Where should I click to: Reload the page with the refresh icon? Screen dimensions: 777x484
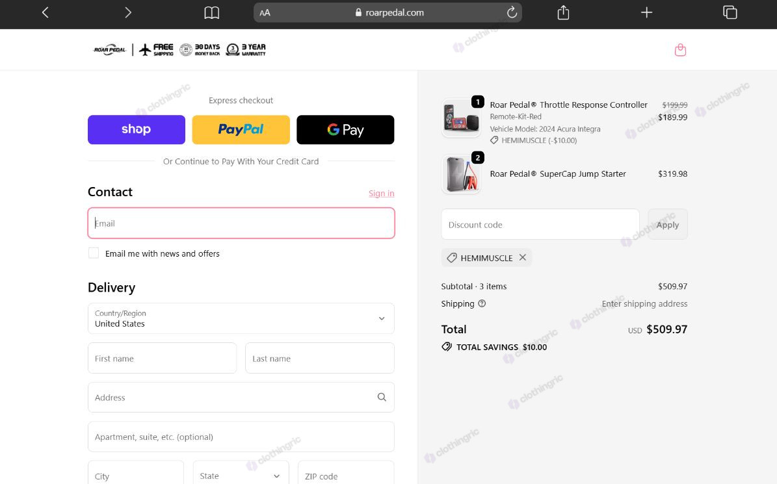pos(512,12)
